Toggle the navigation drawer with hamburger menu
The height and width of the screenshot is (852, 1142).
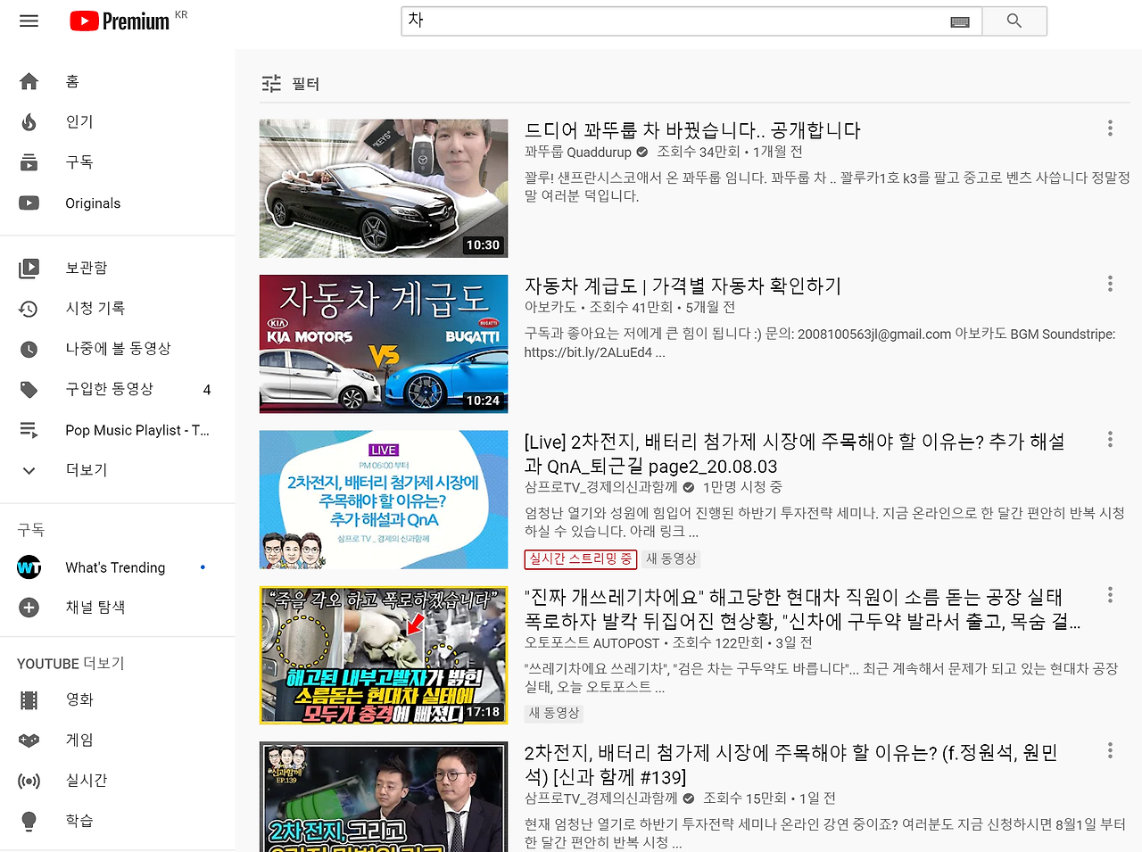pyautogui.click(x=29, y=21)
